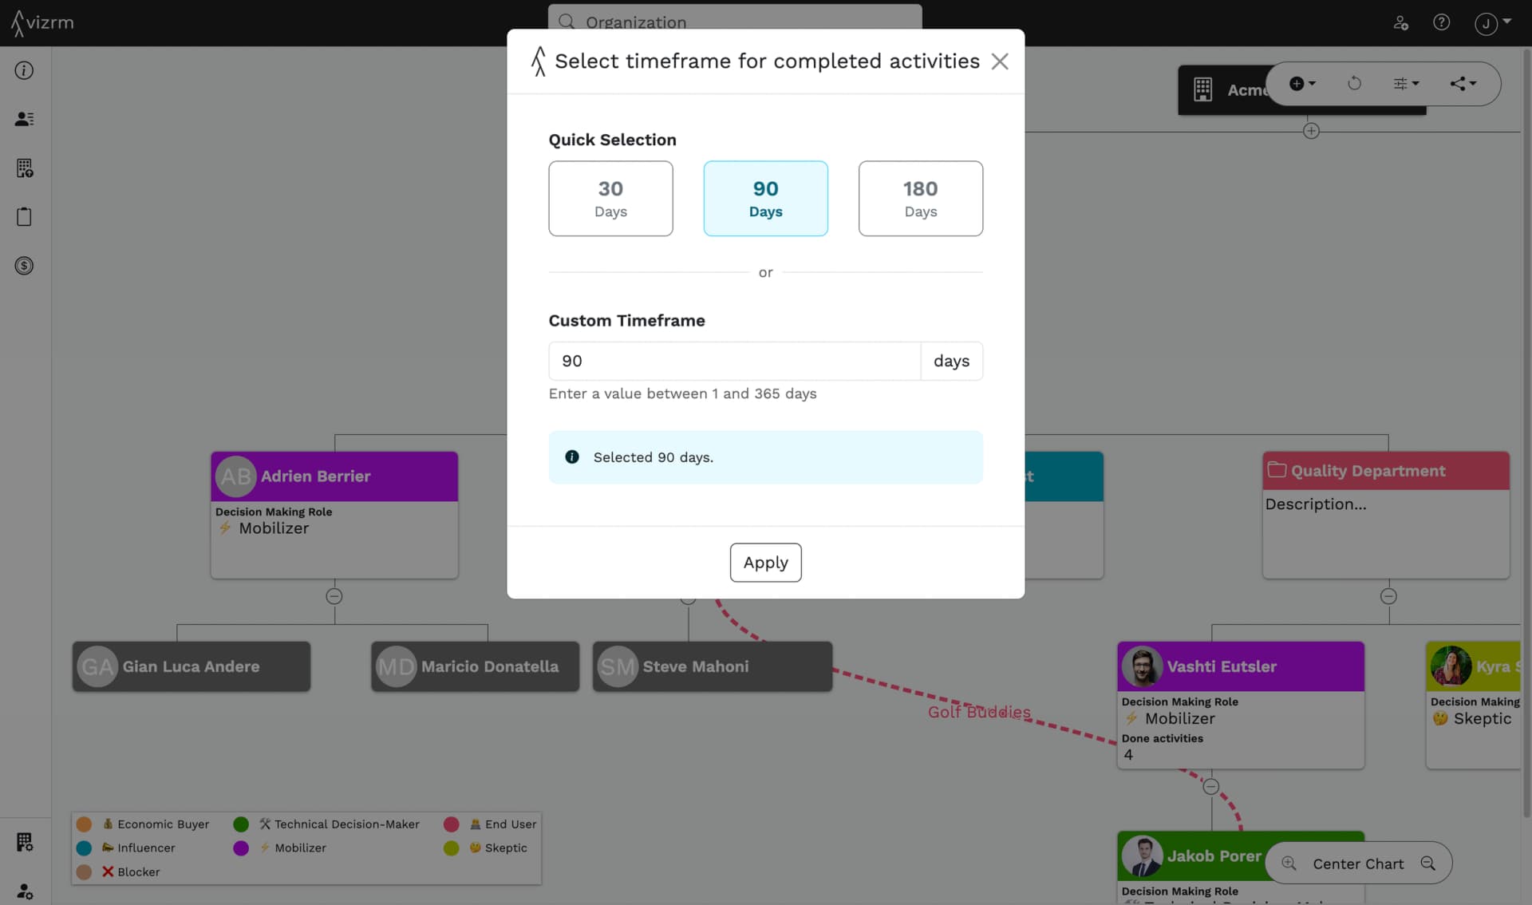This screenshot has width=1532, height=905.
Task: Click the Custom Timeframe days input
Action: coord(734,361)
